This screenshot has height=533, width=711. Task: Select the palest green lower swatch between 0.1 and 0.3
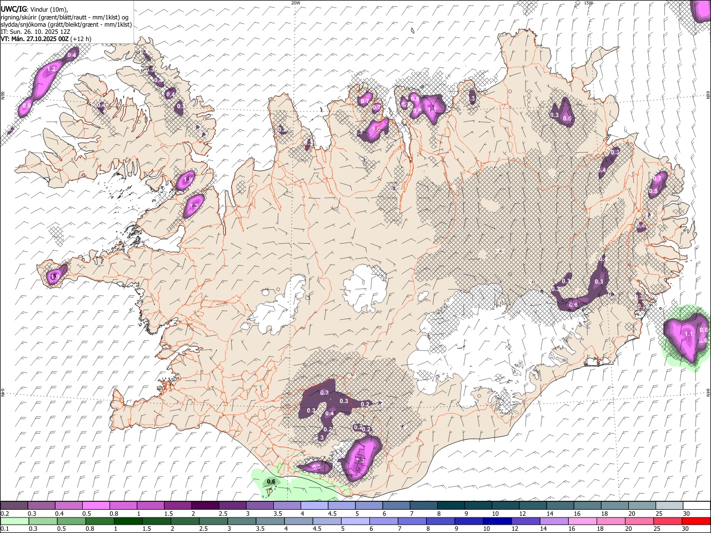tap(14, 521)
